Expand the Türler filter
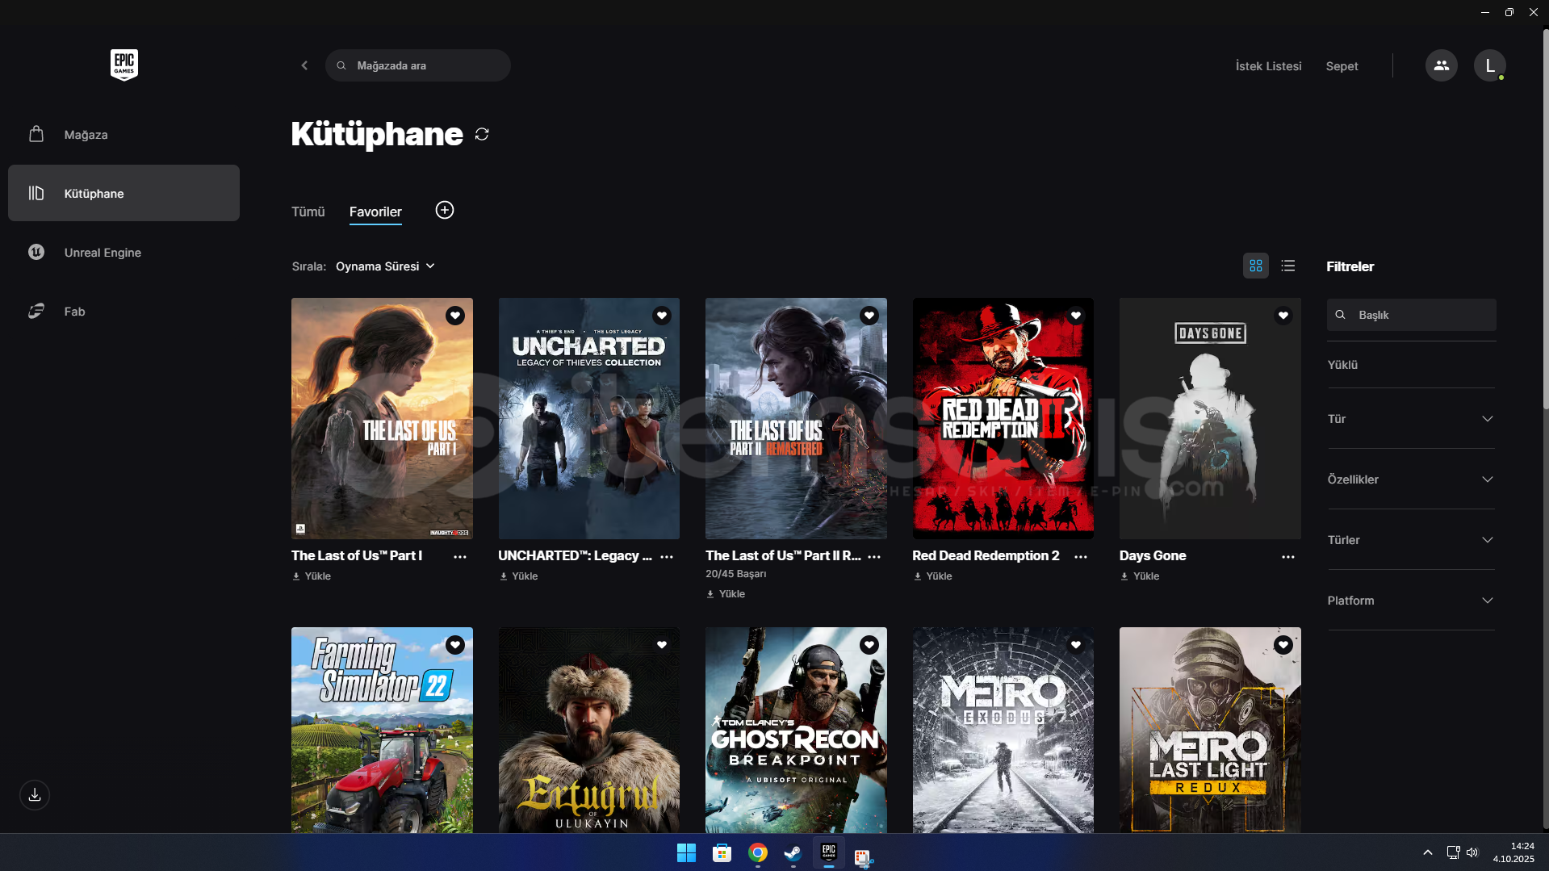The width and height of the screenshot is (1549, 871). (x=1411, y=540)
